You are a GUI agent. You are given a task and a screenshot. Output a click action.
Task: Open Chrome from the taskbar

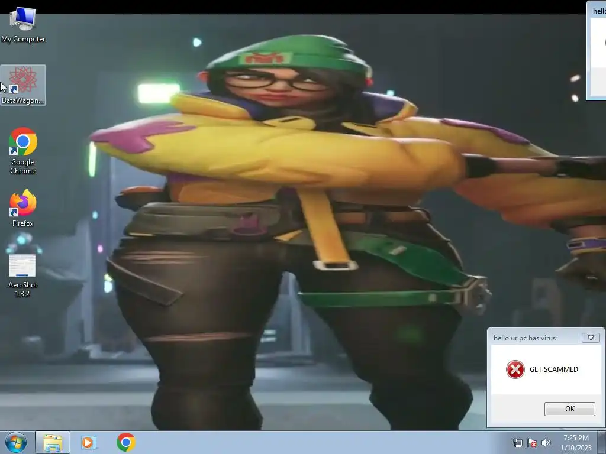coord(125,442)
